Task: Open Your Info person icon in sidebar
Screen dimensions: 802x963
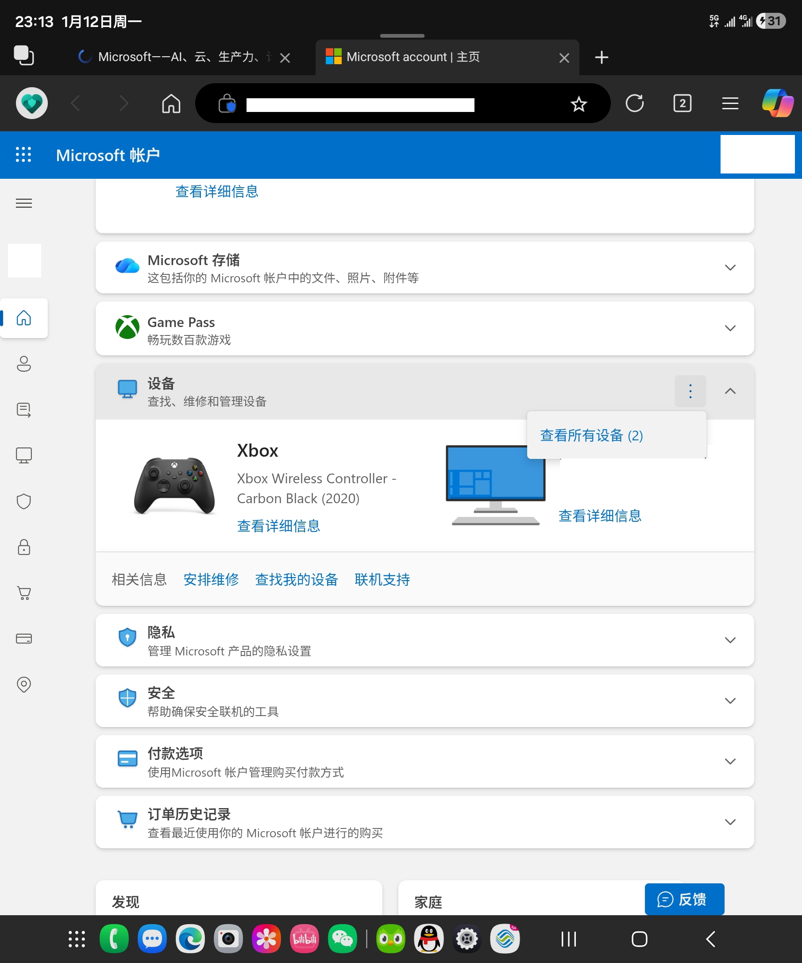Action: (x=24, y=364)
